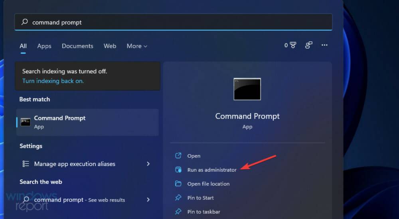Click the search box containing 'command prompt'
The image size is (399, 219).
[x=173, y=22]
